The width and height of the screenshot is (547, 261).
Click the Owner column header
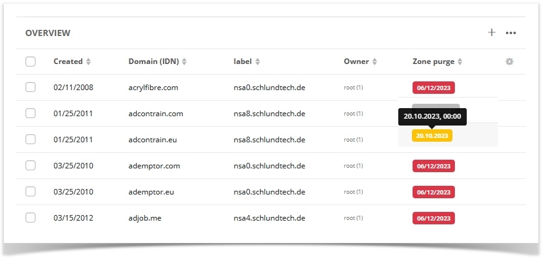pos(356,62)
